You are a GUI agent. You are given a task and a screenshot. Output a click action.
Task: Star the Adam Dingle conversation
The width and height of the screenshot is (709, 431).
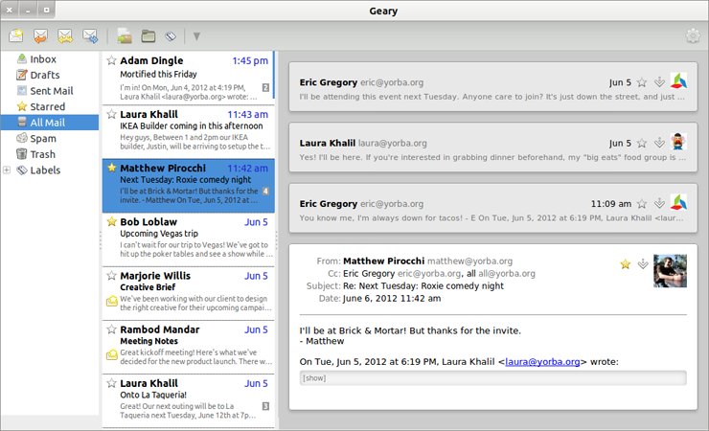point(111,60)
